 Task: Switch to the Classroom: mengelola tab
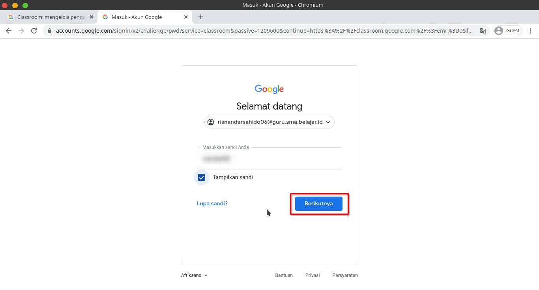click(51, 17)
